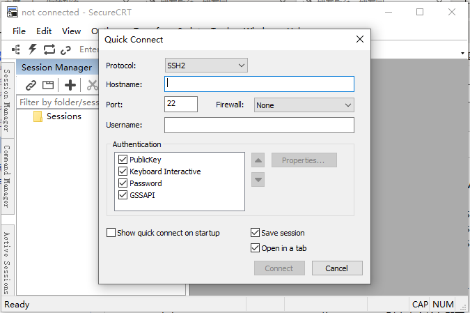Click the Cancel button
Screen dimensions: 470x313
(x=337, y=268)
